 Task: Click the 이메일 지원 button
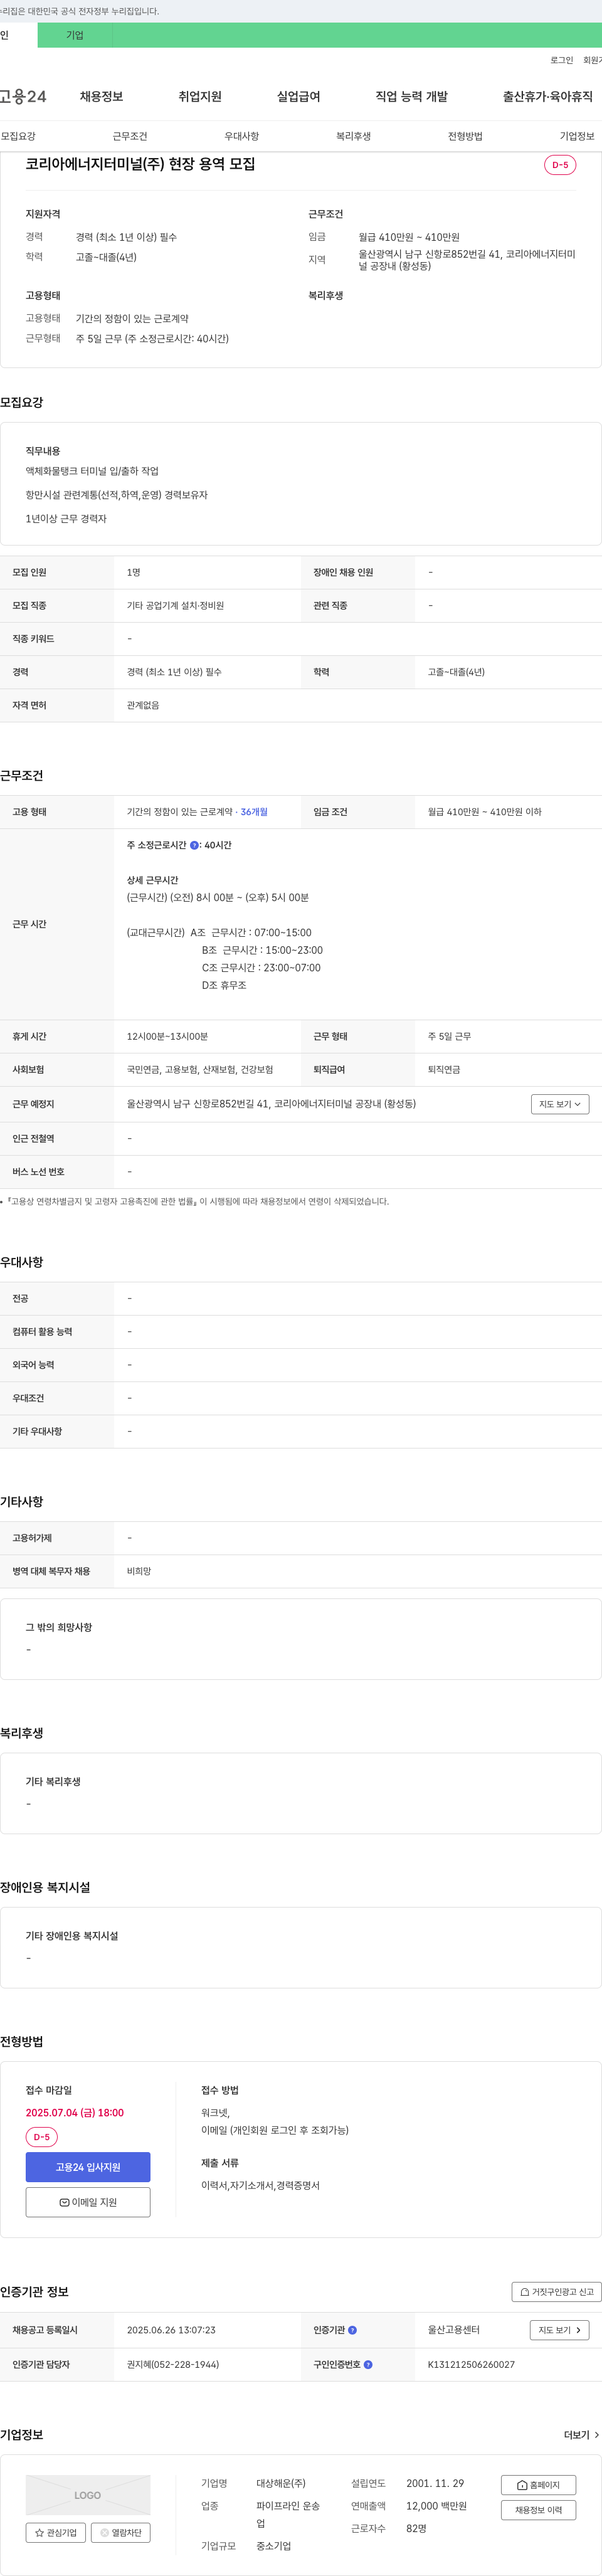[x=88, y=2202]
